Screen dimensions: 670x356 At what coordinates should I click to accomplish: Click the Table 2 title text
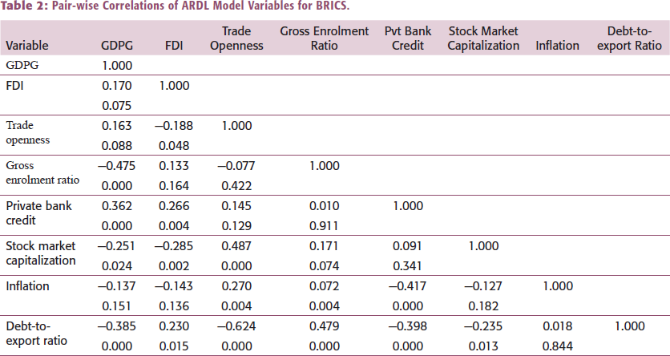click(x=175, y=6)
